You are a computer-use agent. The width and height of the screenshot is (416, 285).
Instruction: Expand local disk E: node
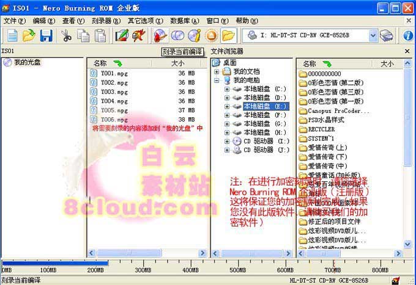[x=227, y=107]
